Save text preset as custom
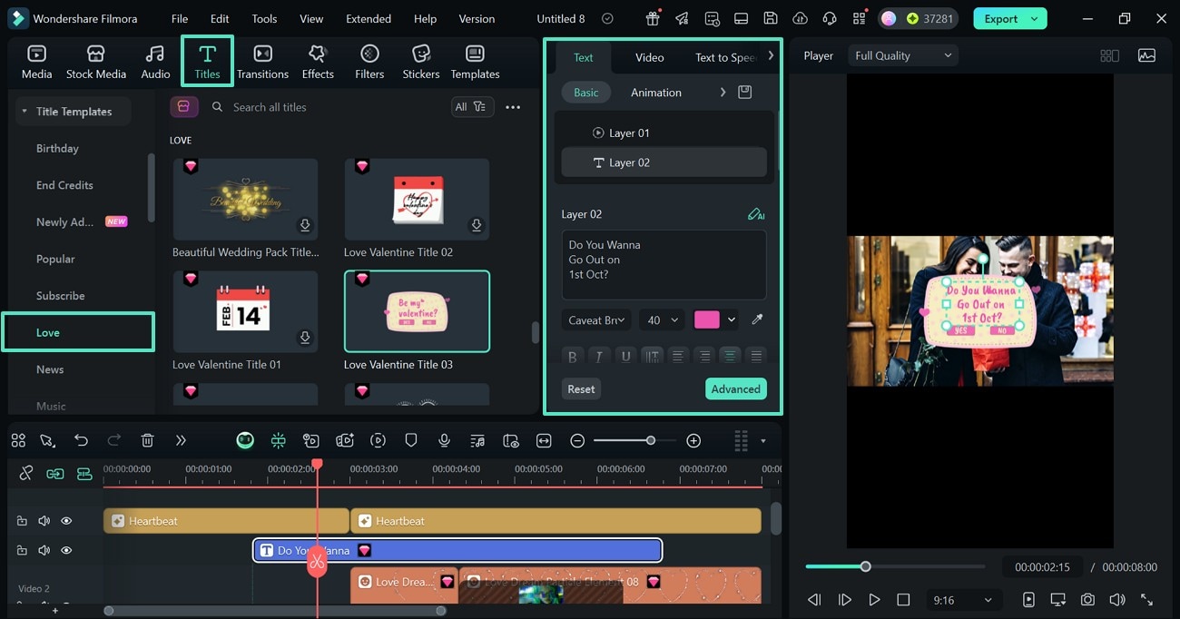 click(x=745, y=93)
